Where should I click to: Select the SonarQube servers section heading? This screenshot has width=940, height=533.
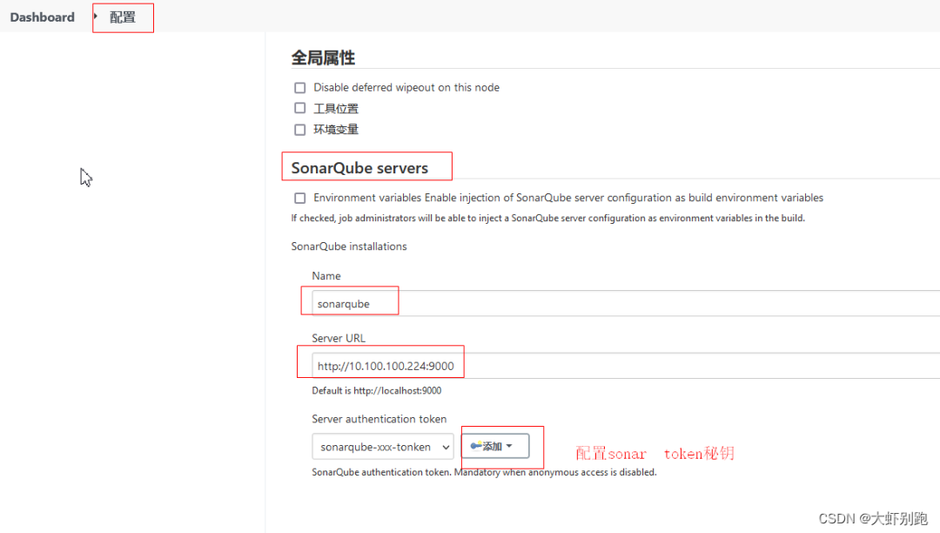[359, 168]
